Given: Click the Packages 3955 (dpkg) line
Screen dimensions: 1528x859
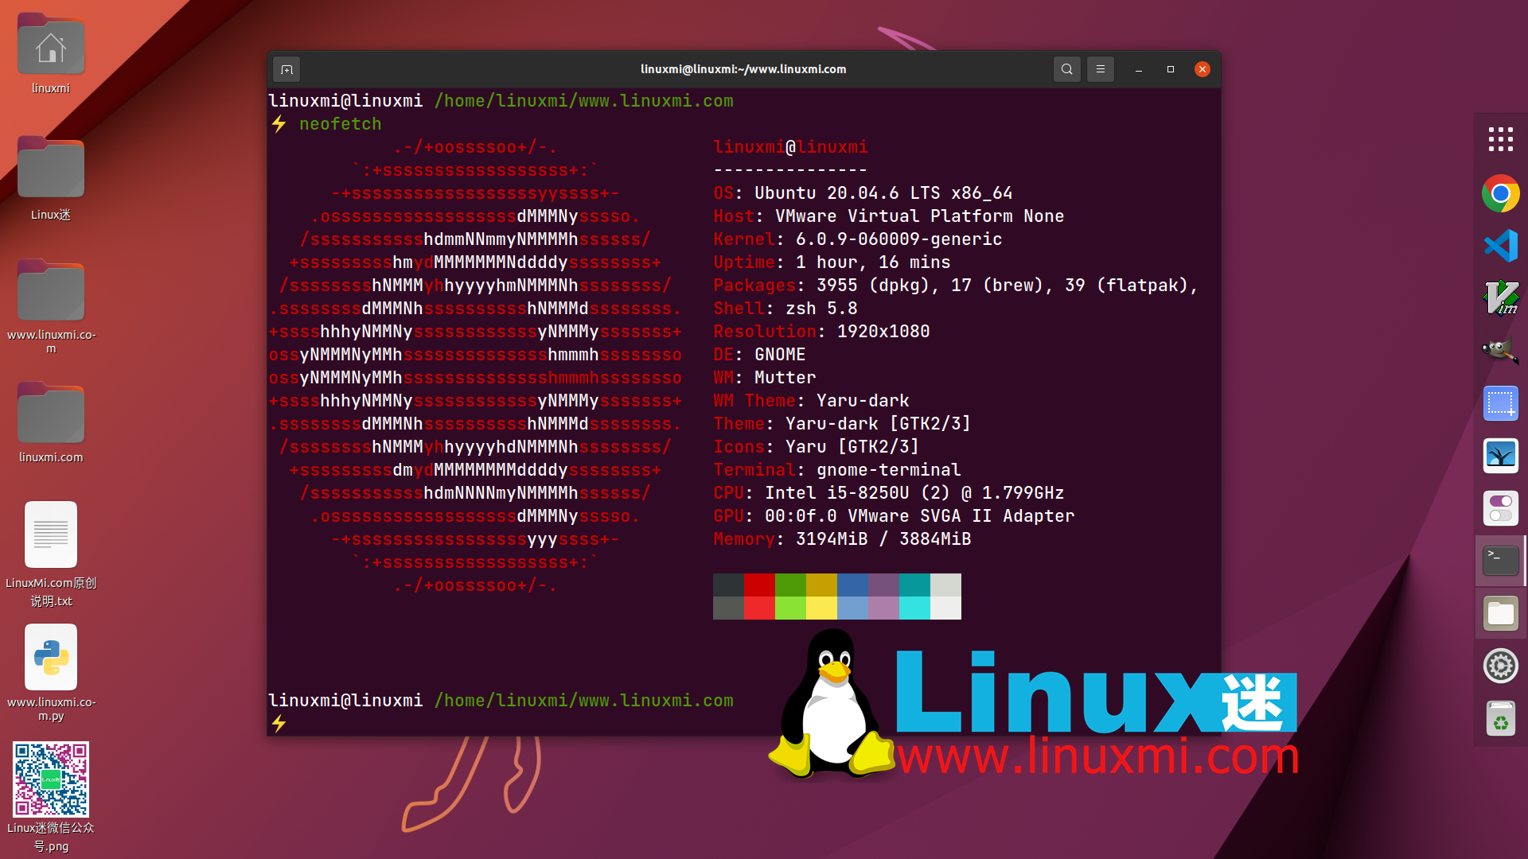Looking at the screenshot, I should click(x=956, y=286).
